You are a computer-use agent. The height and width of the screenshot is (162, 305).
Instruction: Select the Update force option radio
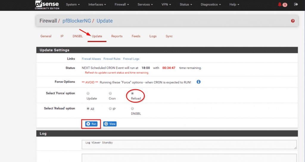point(88,93)
